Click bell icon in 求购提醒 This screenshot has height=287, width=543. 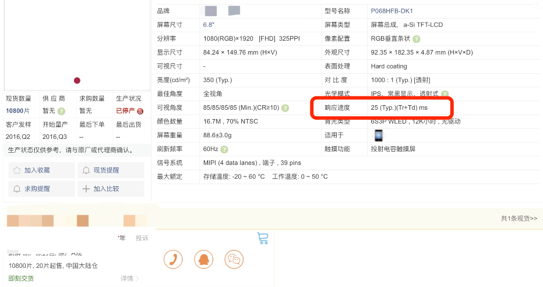point(17,189)
